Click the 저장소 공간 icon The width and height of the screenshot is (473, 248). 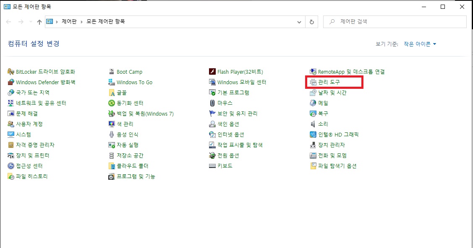coord(112,155)
